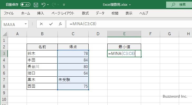
Task: Click the 最小値 header cell
Action: click(124, 47)
